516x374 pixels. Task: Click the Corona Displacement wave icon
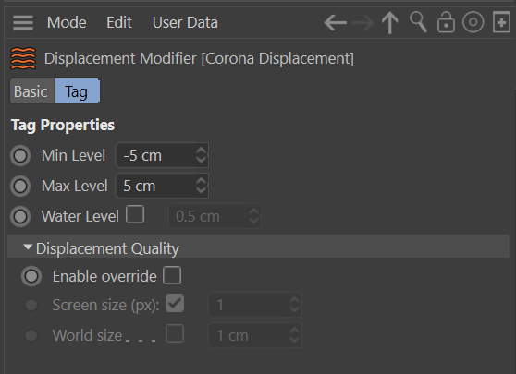tap(23, 58)
